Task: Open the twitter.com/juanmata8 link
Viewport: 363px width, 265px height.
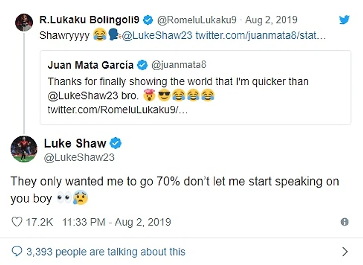Action: pos(261,36)
